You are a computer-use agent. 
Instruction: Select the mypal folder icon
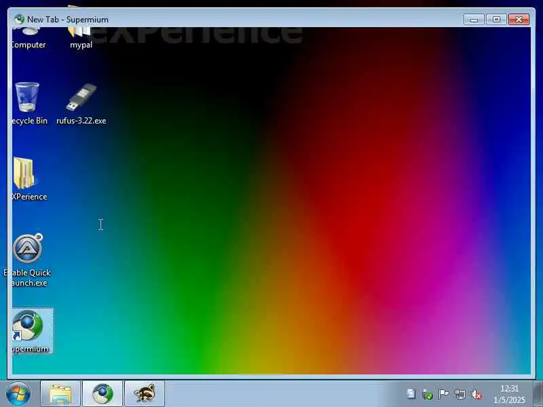tap(80, 32)
